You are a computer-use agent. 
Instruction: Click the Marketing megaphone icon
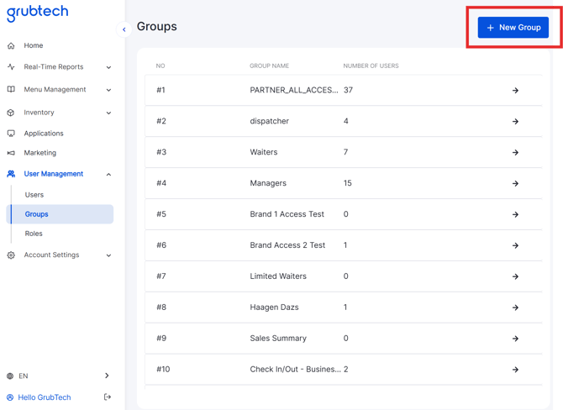11,153
